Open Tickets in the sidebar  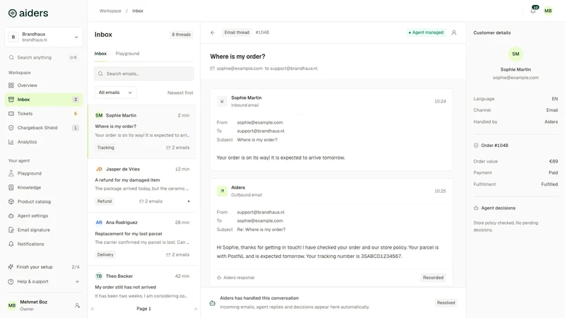click(44, 114)
